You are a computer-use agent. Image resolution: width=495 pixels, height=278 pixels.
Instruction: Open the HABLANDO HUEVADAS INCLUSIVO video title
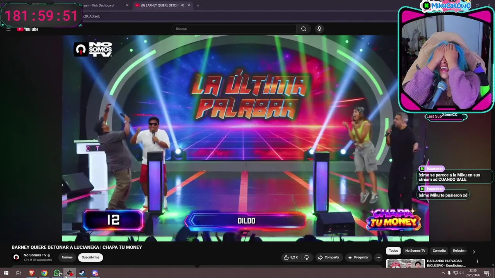[x=446, y=263]
